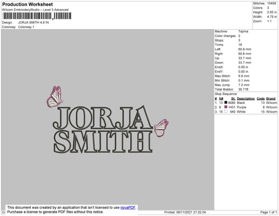This screenshot has width=279, height=216.
Task: Click the right-side purple butterfly design
Action: click(x=161, y=128)
